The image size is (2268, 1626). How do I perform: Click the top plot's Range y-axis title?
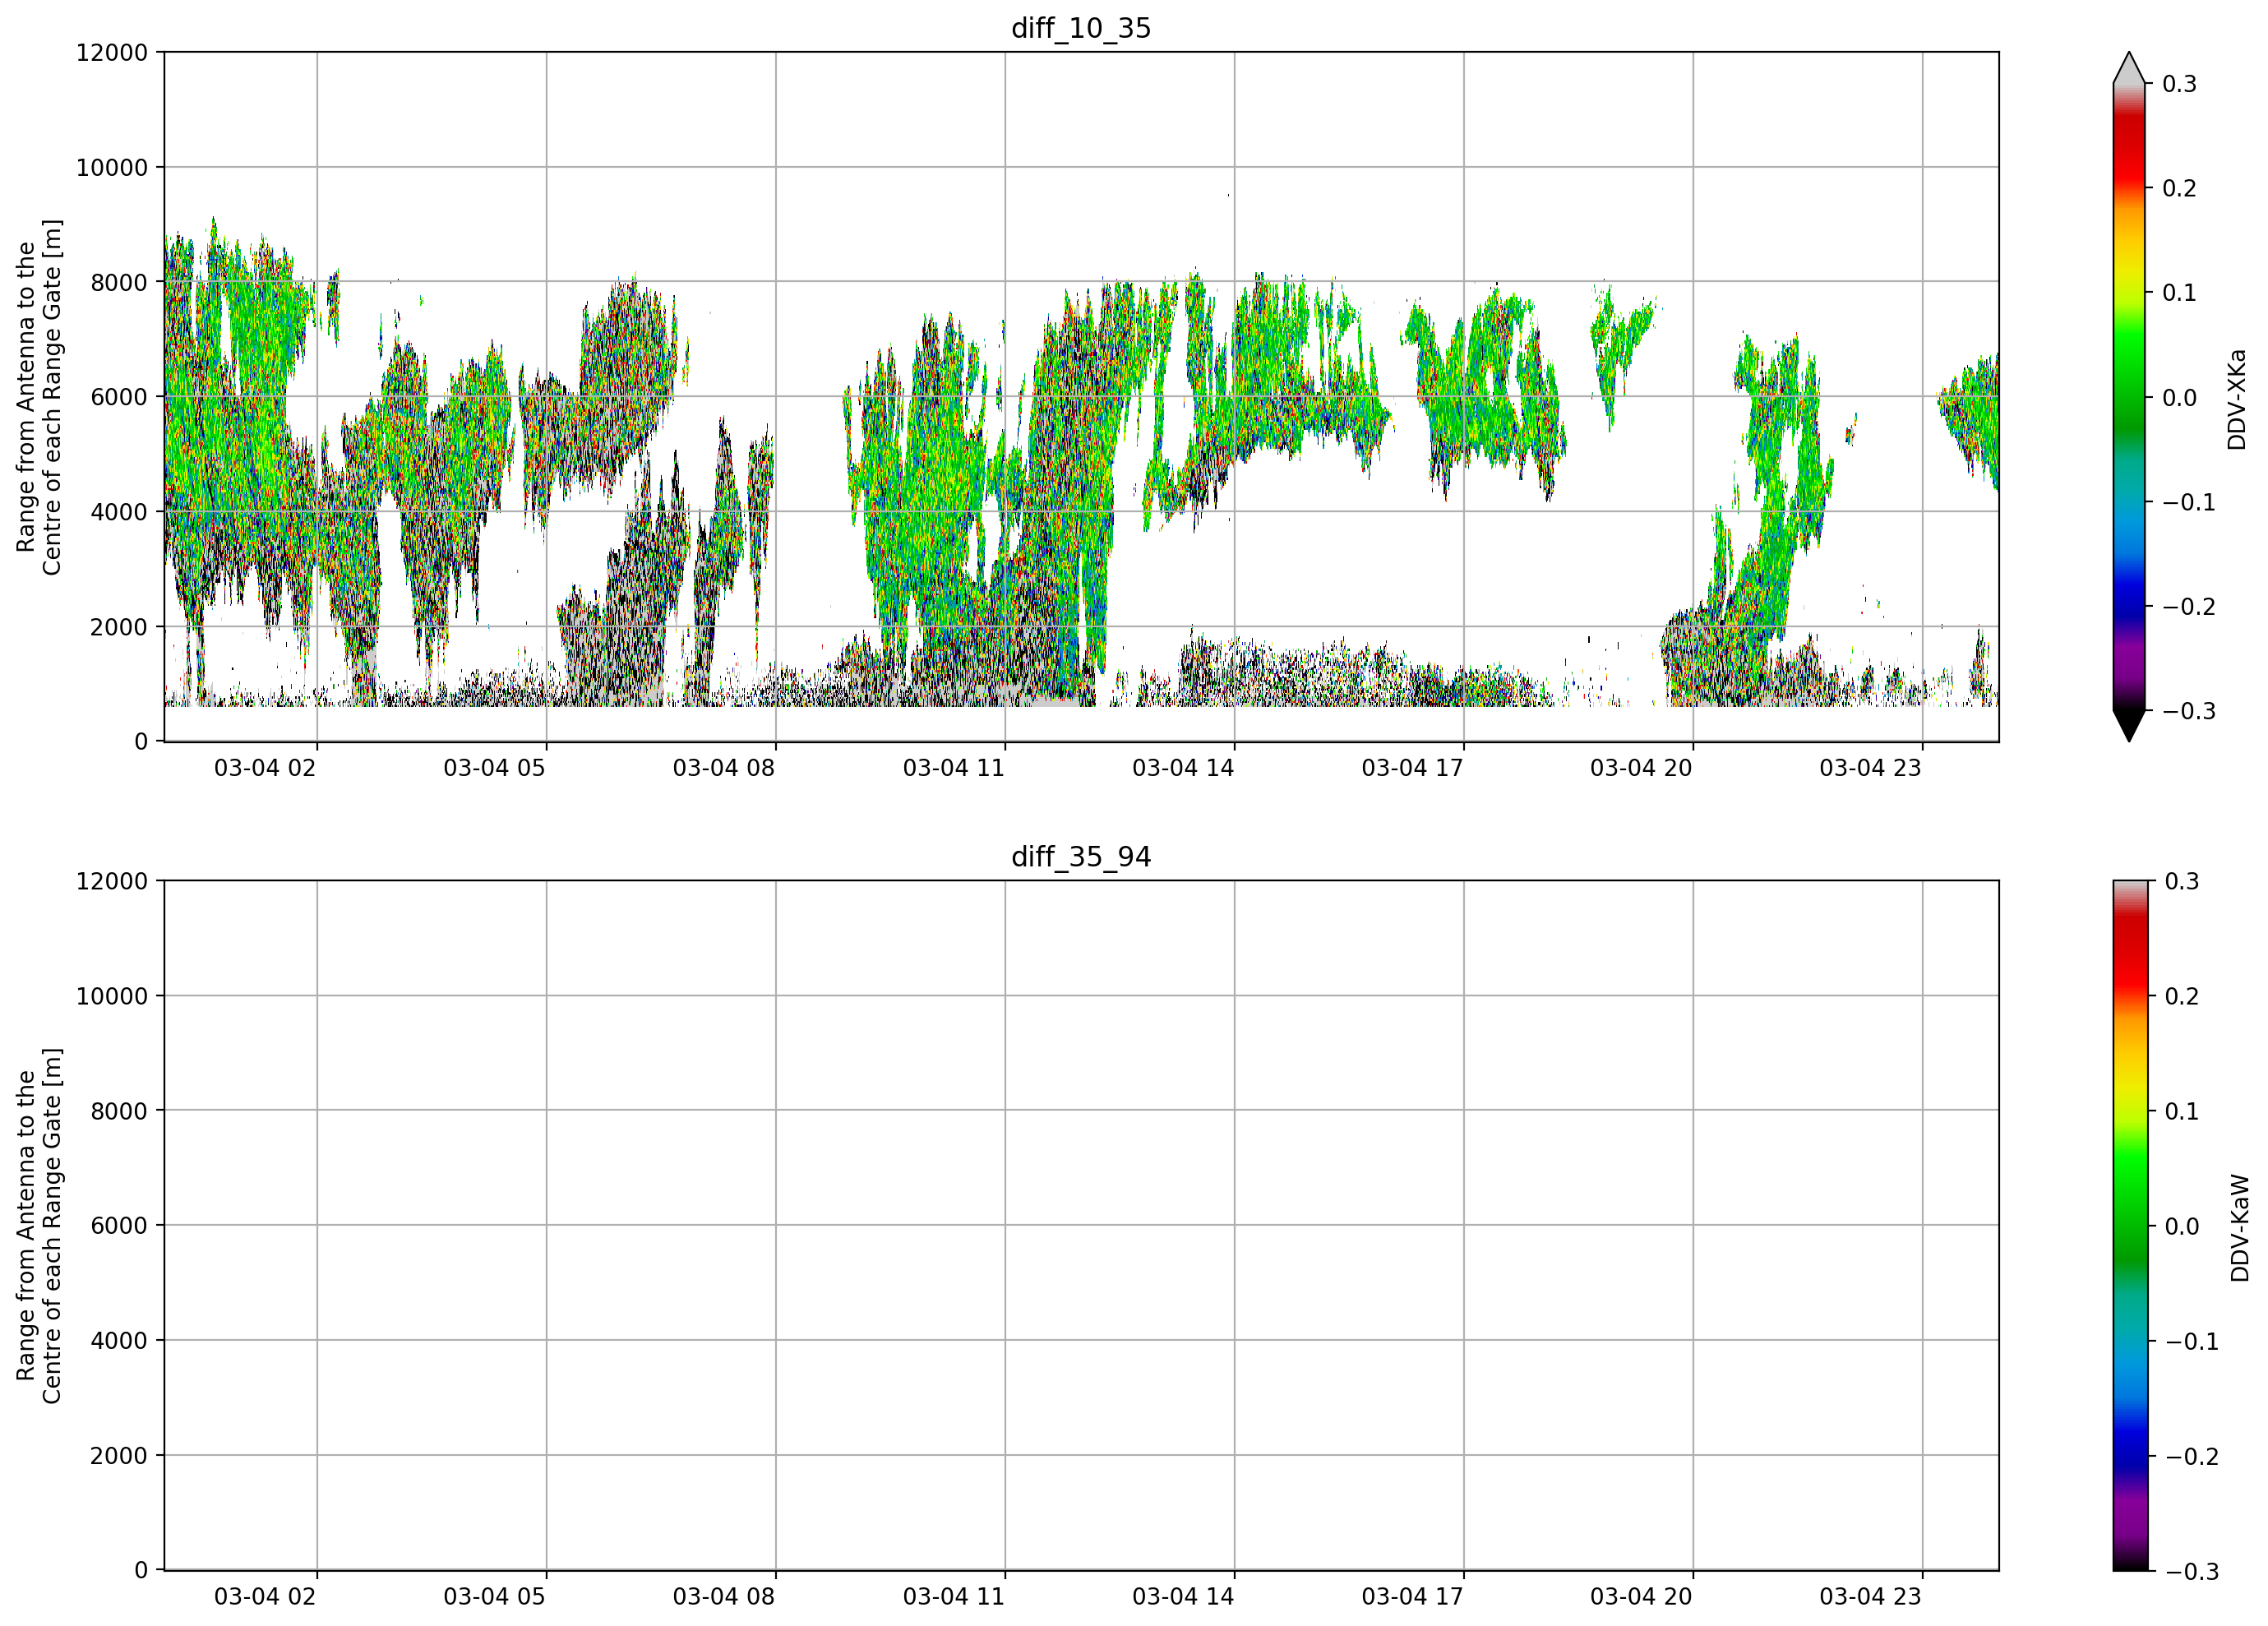(39, 397)
